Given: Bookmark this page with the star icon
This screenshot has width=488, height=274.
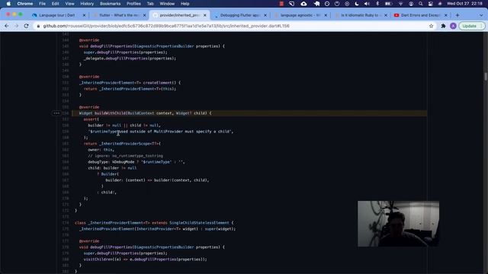Looking at the screenshot, I should click(x=431, y=26).
